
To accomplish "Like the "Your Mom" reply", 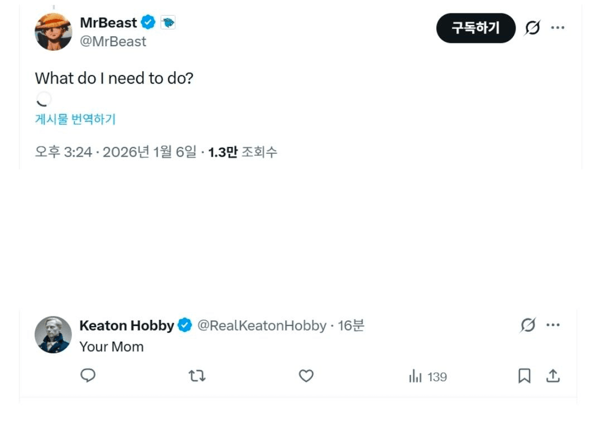I will point(306,376).
